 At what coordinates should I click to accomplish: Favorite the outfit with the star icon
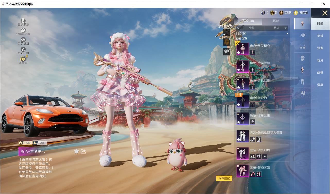pyautogui.click(x=76, y=151)
